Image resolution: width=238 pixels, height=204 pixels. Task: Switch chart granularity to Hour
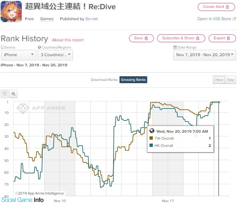tap(219, 80)
